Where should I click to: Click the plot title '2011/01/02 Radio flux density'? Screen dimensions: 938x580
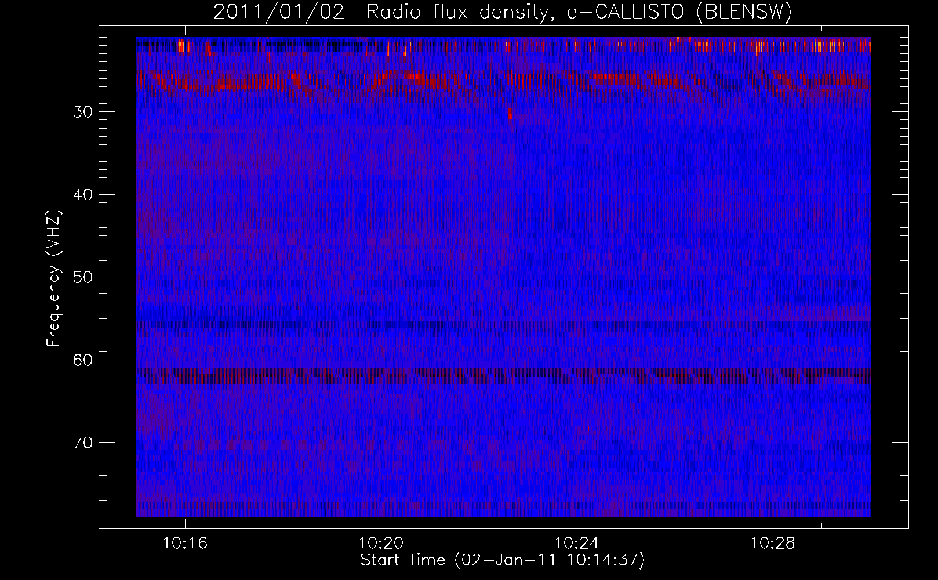[x=503, y=12]
